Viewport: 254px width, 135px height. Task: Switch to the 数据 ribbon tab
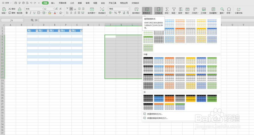[80, 3]
